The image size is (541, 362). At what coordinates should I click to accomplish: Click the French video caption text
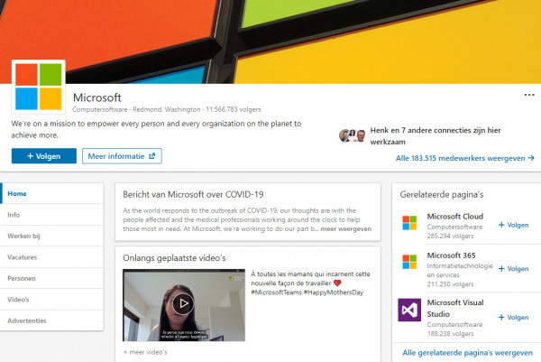(310, 283)
